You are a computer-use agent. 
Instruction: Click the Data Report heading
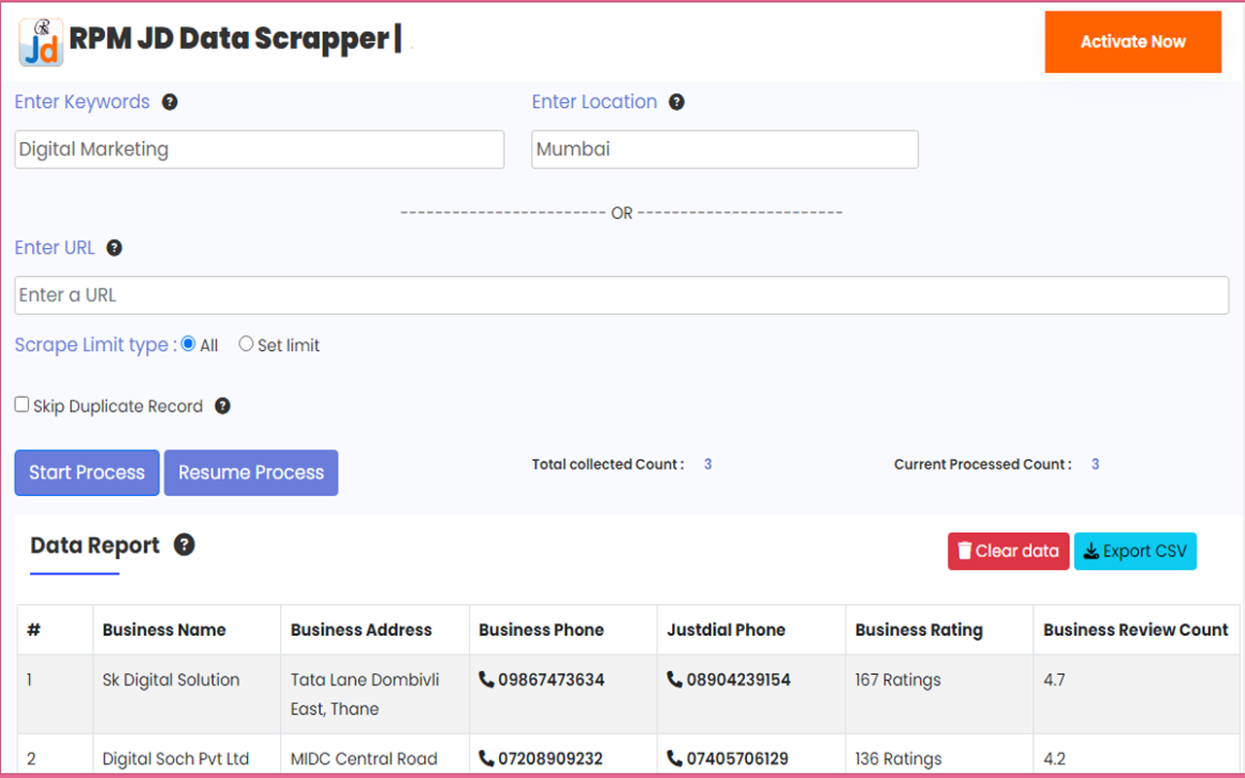click(95, 546)
